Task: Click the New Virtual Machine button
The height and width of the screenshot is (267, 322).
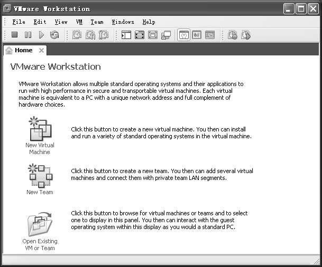Action: point(40,135)
